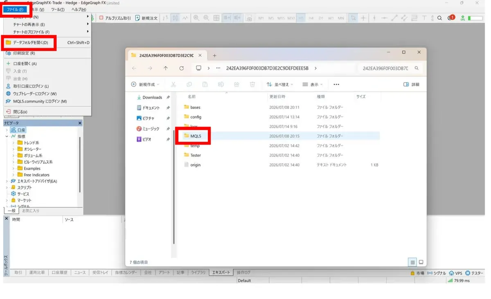Expand the オシレーター folder
Viewport: 491px width, 299px height.
pos(14,149)
